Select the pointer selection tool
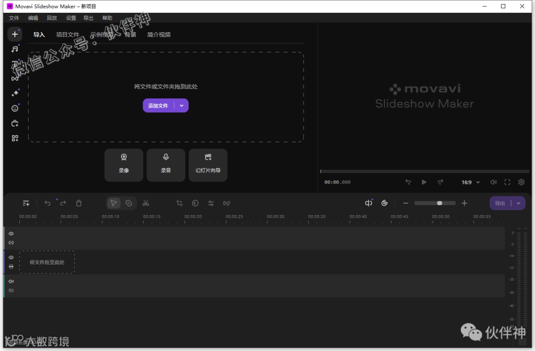535x351 pixels. pyautogui.click(x=113, y=203)
